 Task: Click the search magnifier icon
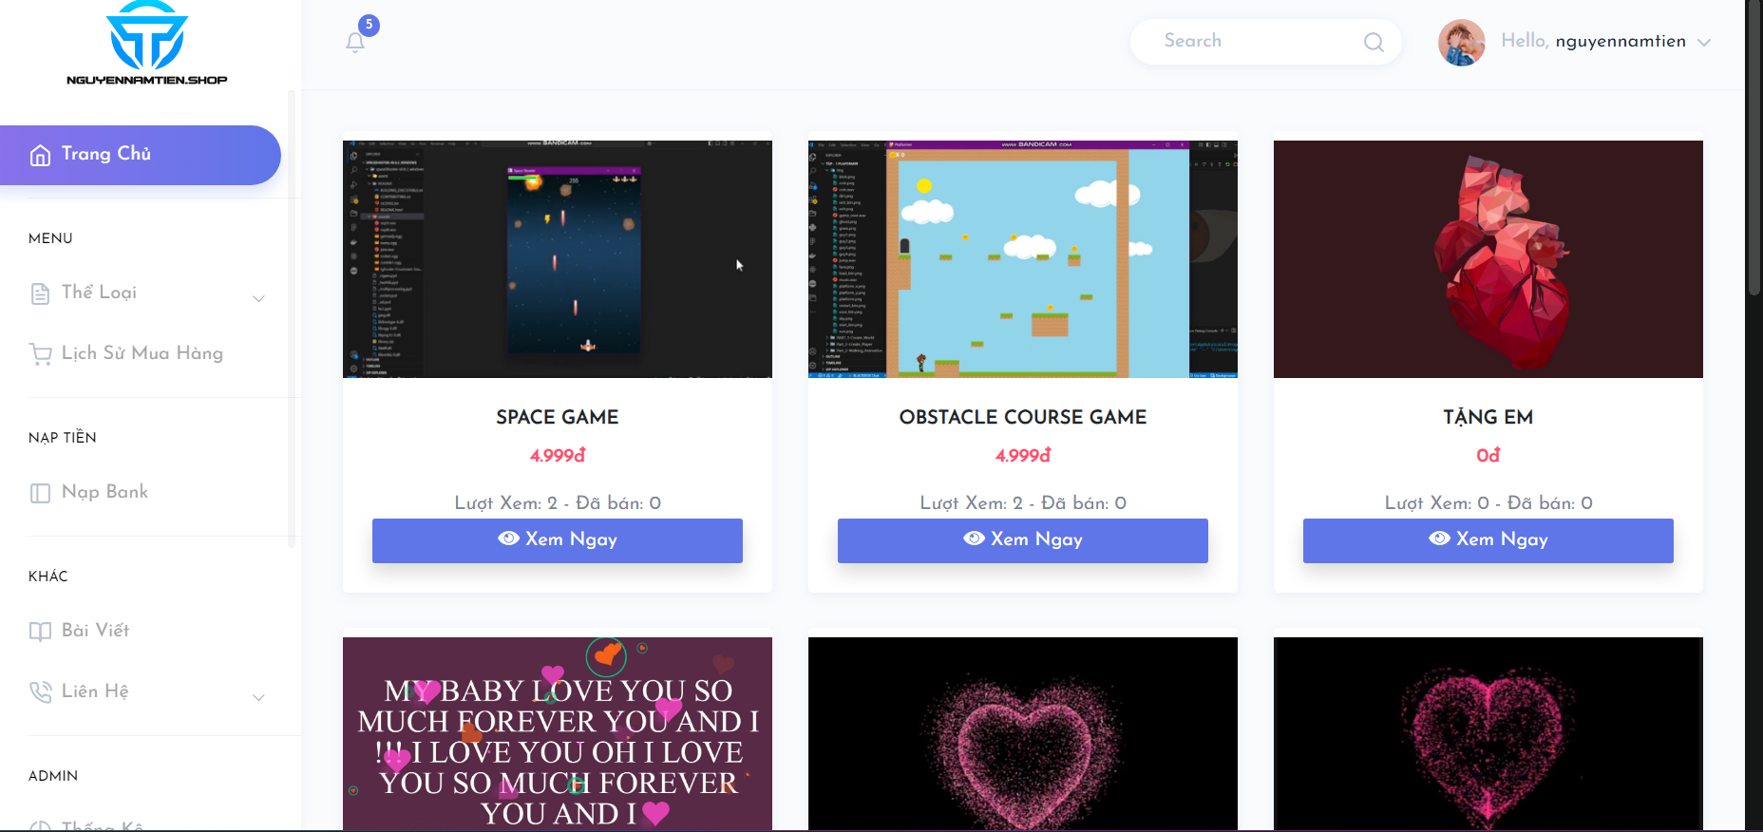[1374, 42]
